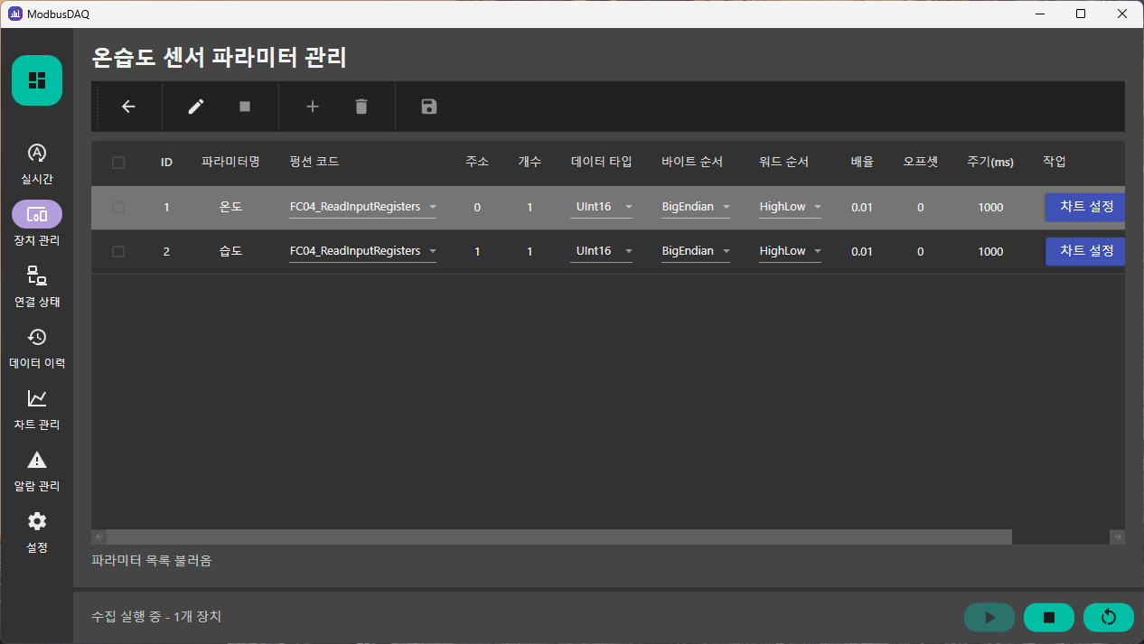This screenshot has width=1144, height=644.
Task: Check the checkbox for the 습도 row
Action: click(x=118, y=251)
